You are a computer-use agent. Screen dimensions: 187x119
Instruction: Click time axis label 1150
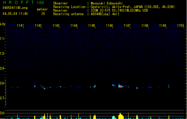pyautogui.click(x=180, y=26)
